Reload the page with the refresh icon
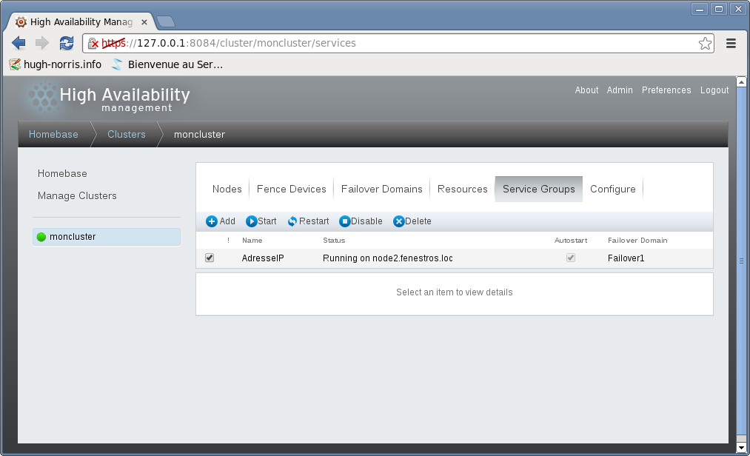The width and height of the screenshot is (750, 456). (x=67, y=43)
